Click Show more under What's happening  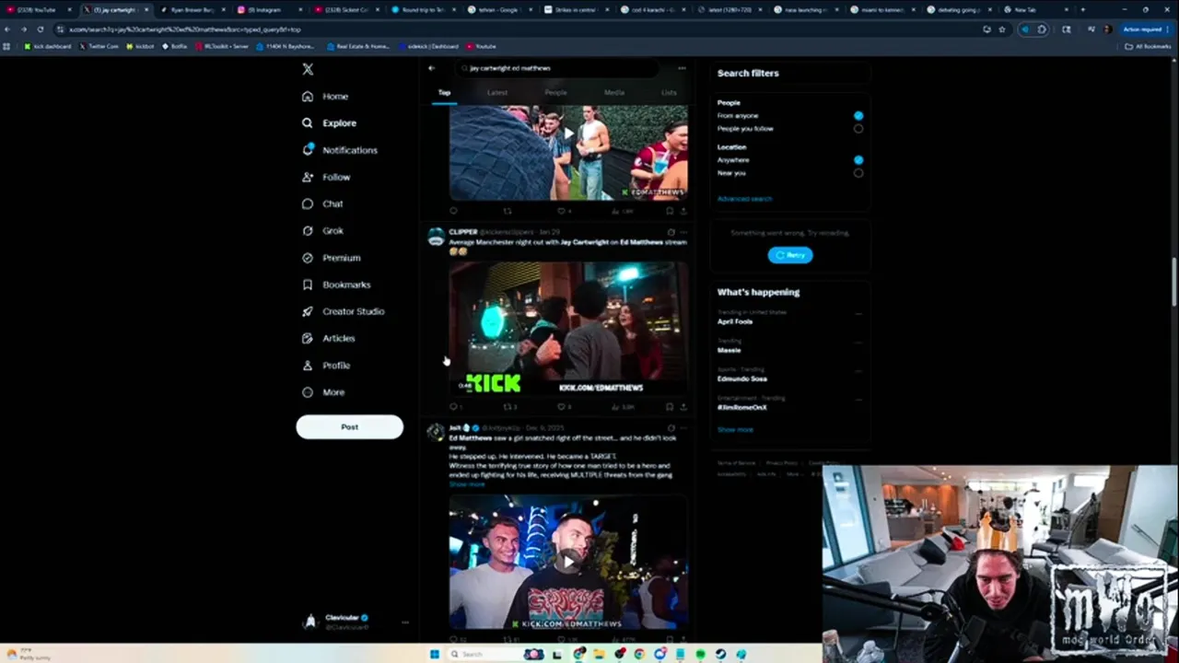click(735, 430)
